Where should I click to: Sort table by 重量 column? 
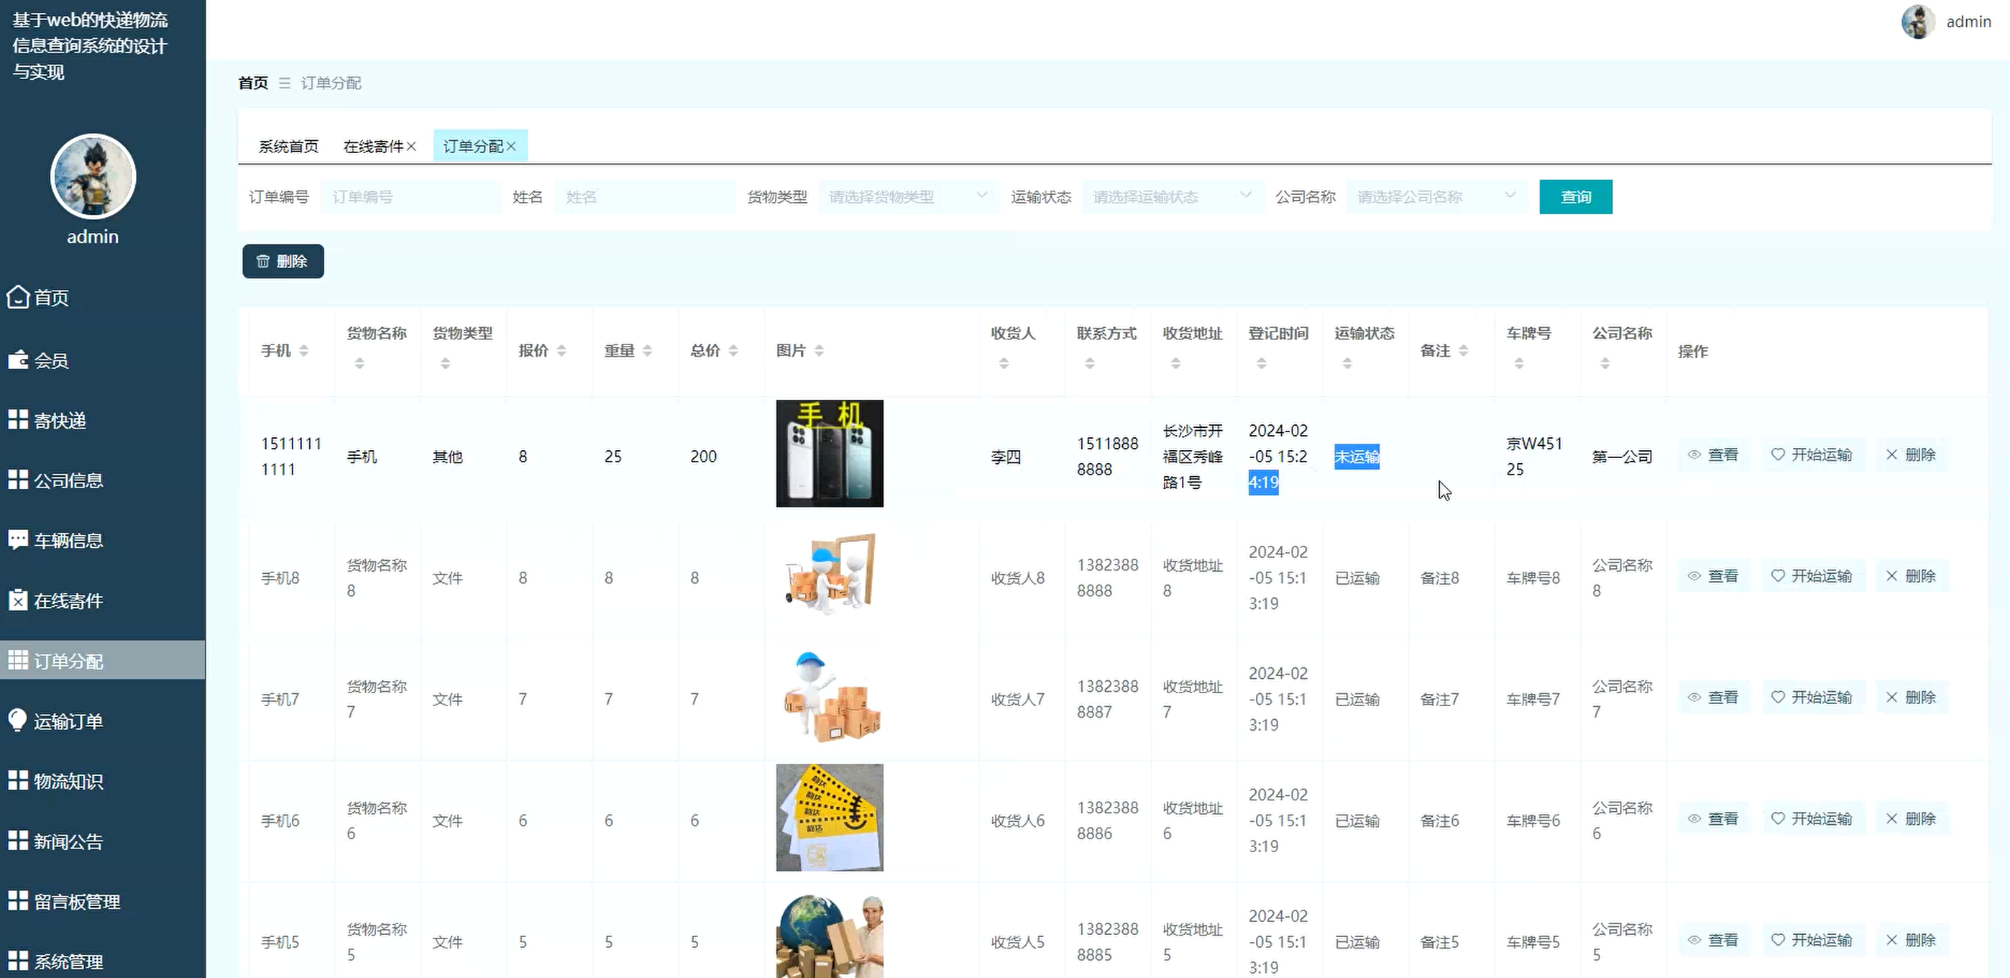(x=648, y=350)
